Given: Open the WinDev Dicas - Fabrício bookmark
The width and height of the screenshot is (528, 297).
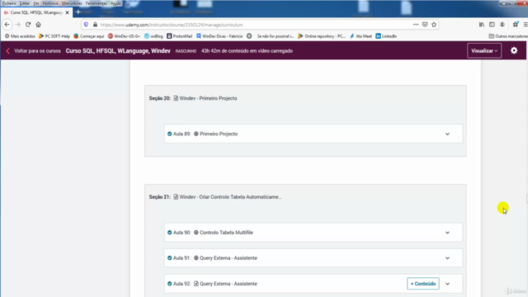Looking at the screenshot, I should pos(219,36).
